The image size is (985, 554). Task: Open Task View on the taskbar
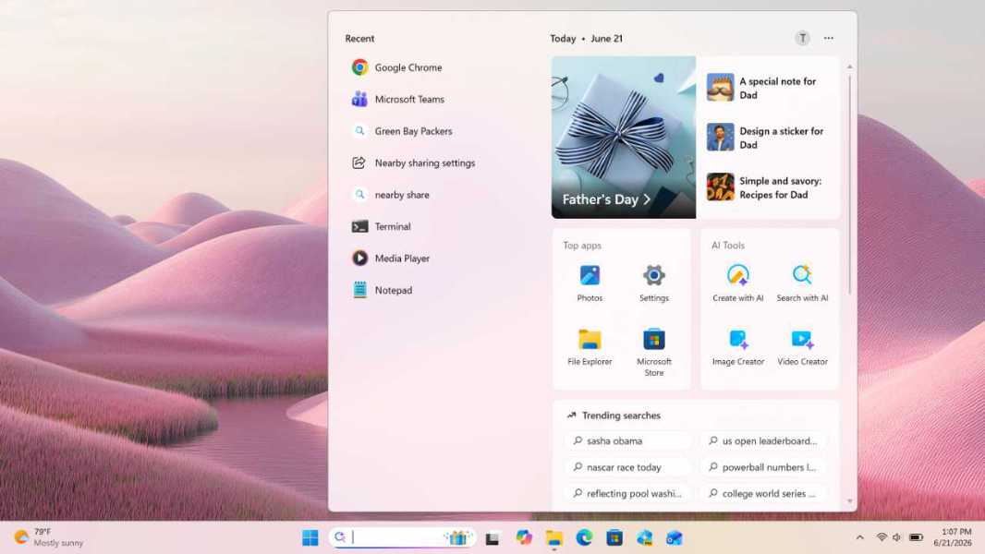point(492,537)
